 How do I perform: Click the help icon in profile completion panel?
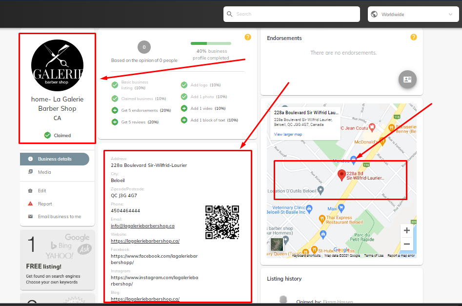pos(248,37)
